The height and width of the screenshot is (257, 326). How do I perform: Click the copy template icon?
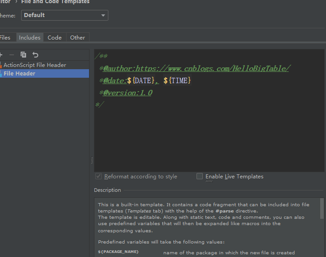(x=23, y=55)
